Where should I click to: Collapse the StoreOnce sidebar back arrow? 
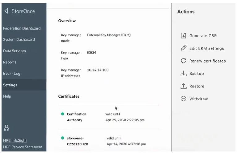[x=6, y=11]
